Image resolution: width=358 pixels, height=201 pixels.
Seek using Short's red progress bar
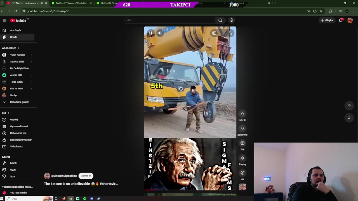click(x=190, y=190)
